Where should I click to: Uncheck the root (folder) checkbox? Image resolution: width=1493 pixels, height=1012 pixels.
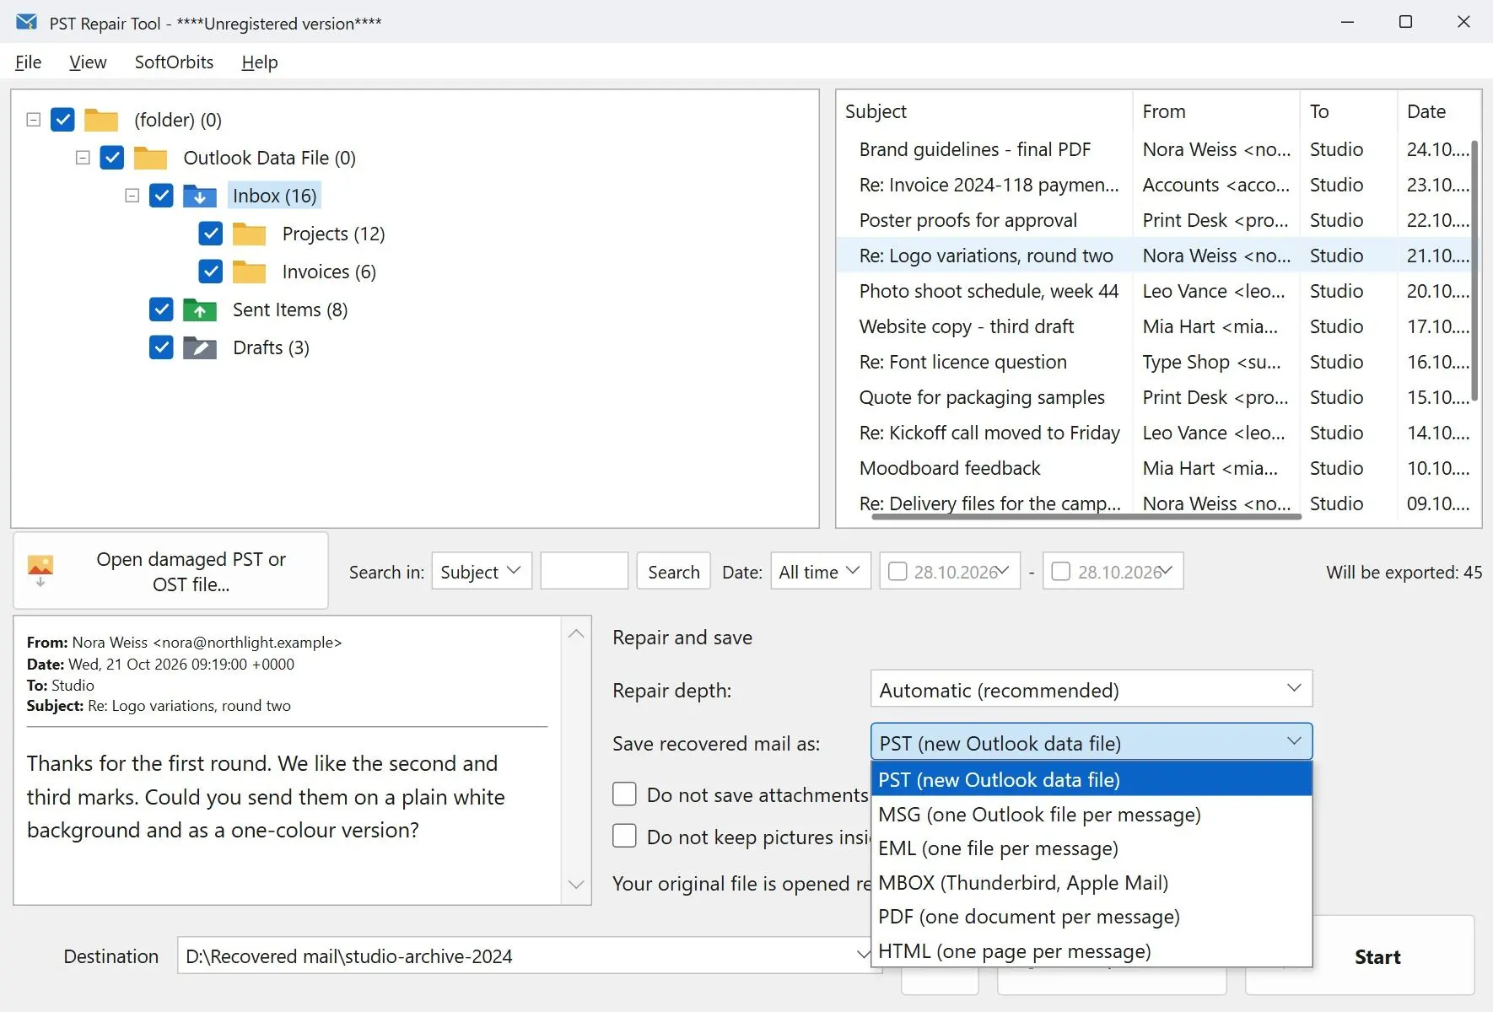pos(63,120)
